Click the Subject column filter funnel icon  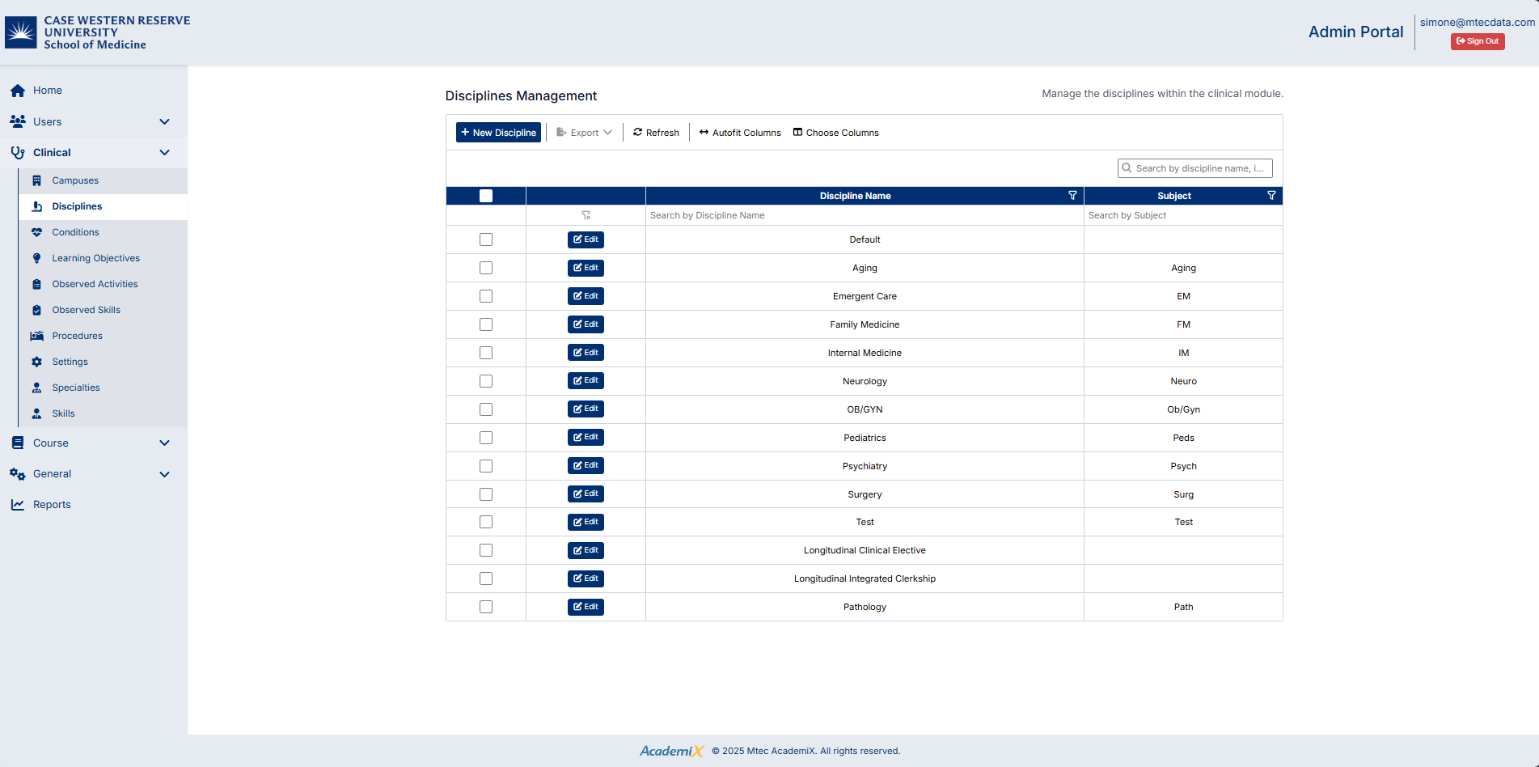(1271, 196)
